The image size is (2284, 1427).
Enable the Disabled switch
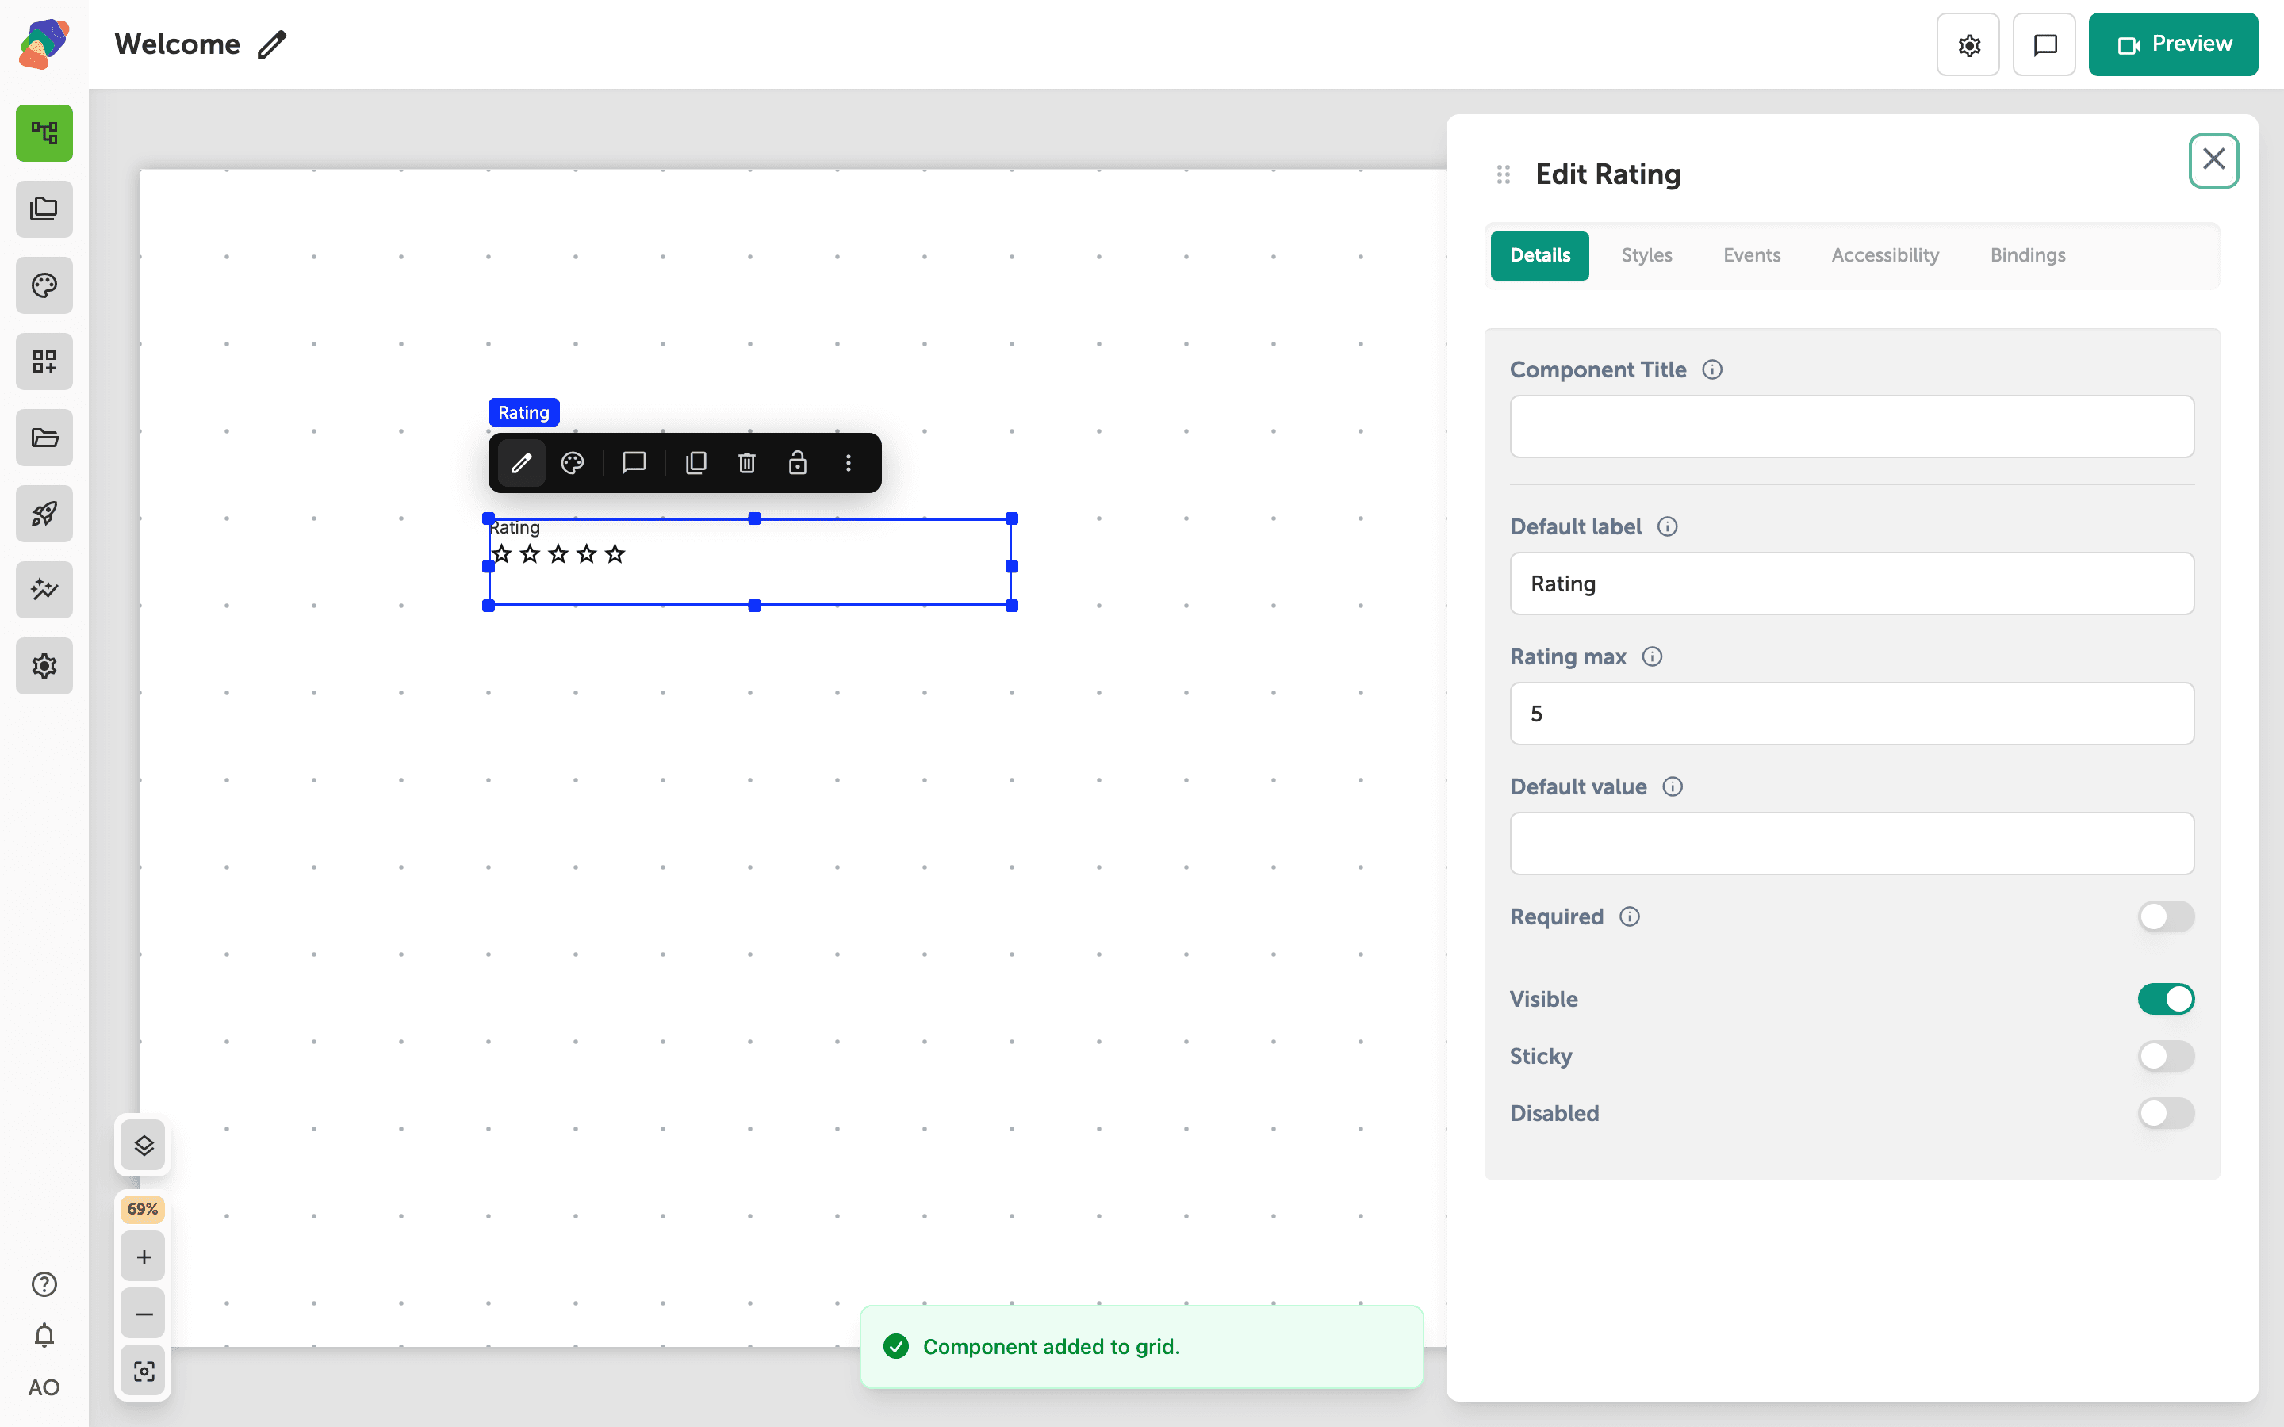point(2166,1113)
